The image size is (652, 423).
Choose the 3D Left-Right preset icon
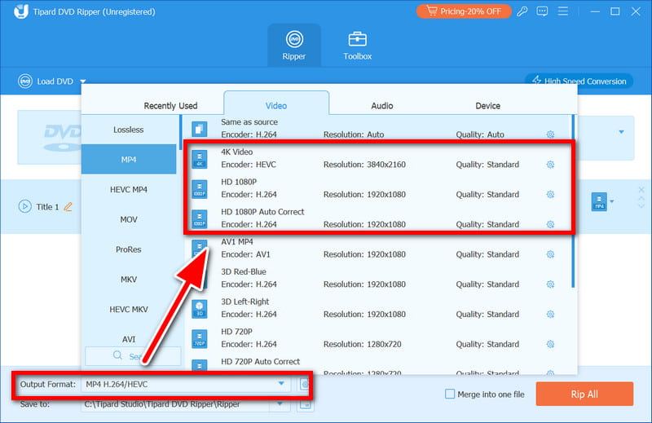[x=200, y=309]
